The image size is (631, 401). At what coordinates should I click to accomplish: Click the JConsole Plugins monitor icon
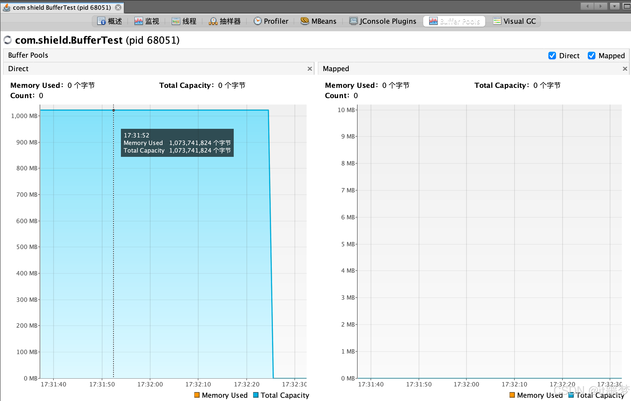(x=353, y=21)
